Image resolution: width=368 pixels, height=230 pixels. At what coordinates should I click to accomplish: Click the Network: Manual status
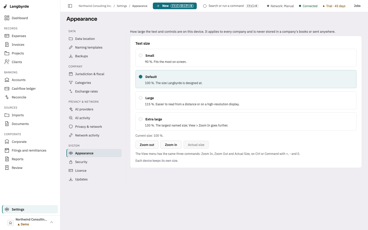click(280, 6)
